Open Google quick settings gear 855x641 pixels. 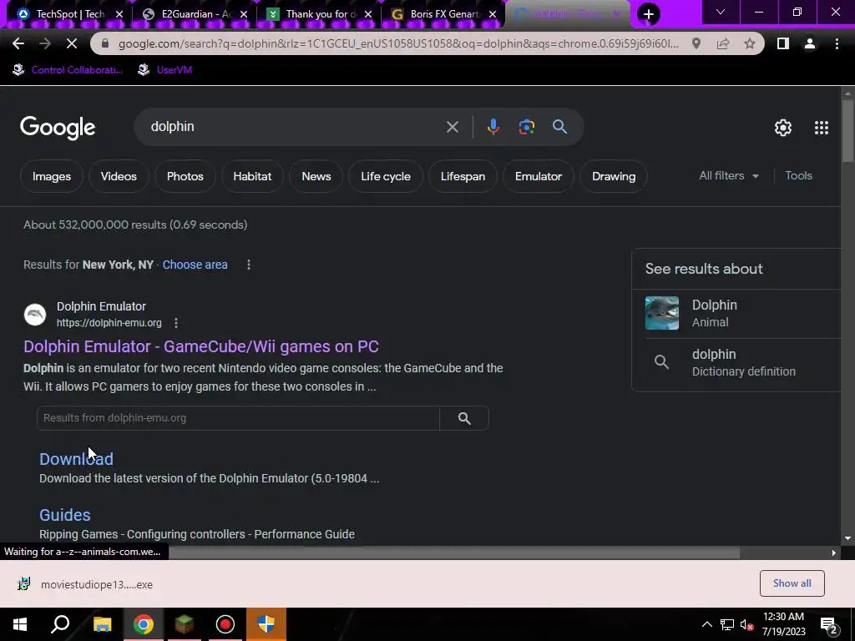coord(783,128)
